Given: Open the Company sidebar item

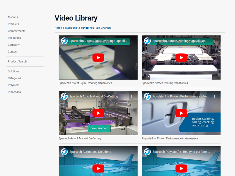Looking at the screenshot, I should [14, 45].
